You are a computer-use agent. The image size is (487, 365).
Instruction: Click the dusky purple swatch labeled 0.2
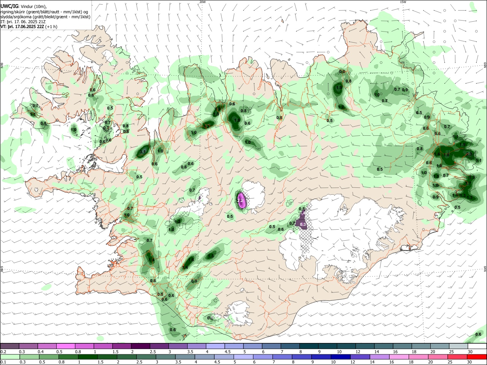(10, 346)
